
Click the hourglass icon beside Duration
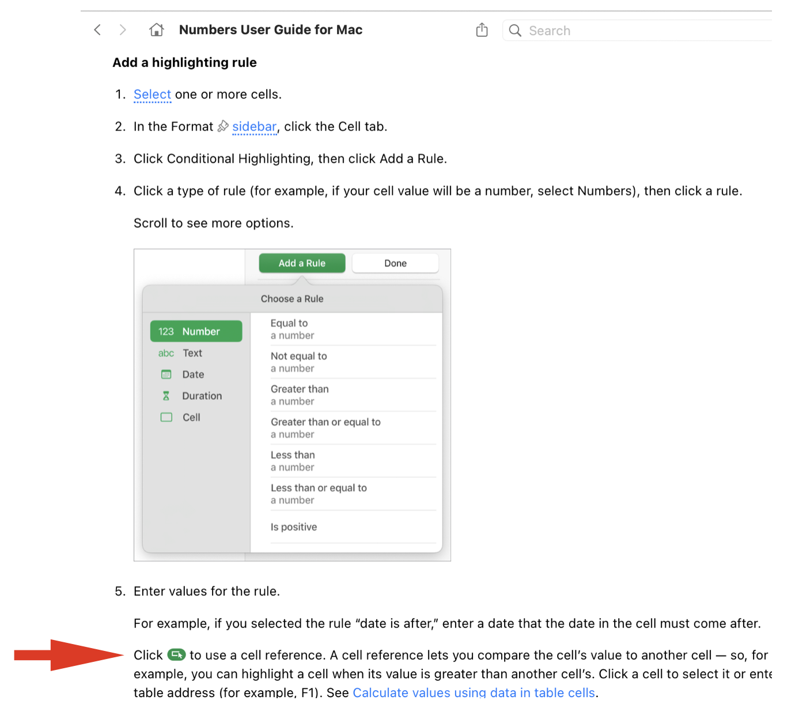pyautogui.click(x=166, y=396)
